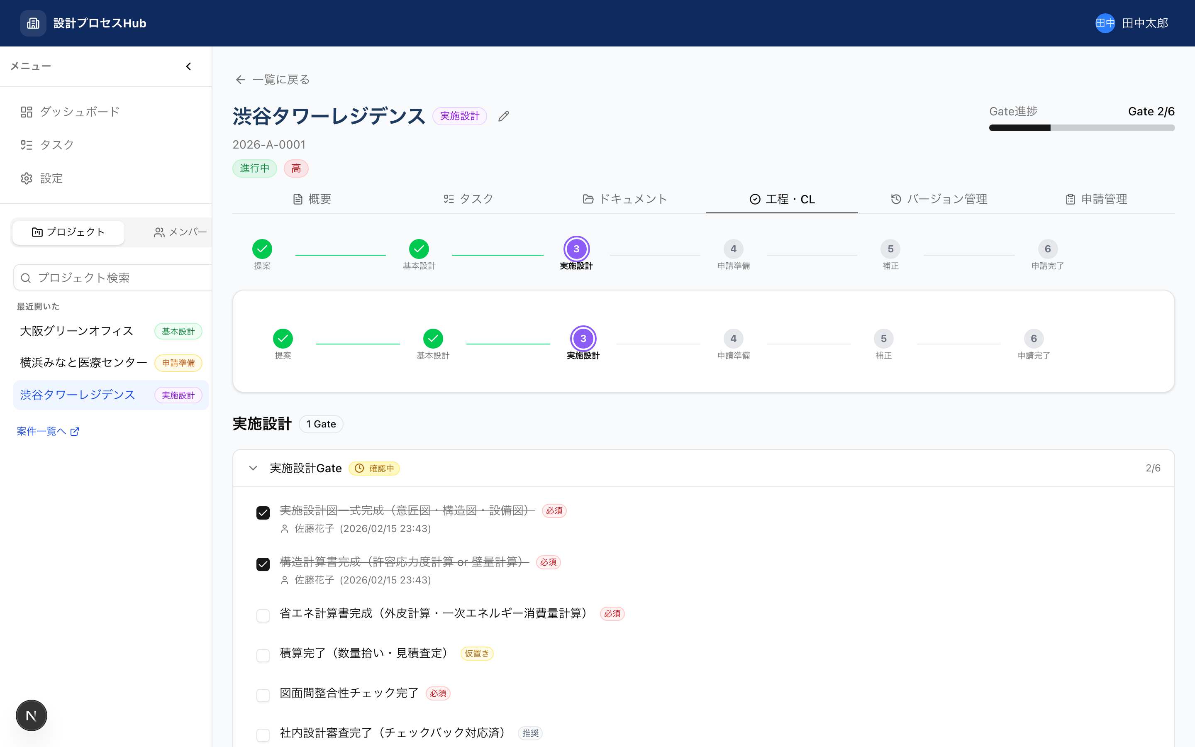The width and height of the screenshot is (1195, 747).
Task: Click the floating N button at bottom left
Action: [31, 715]
